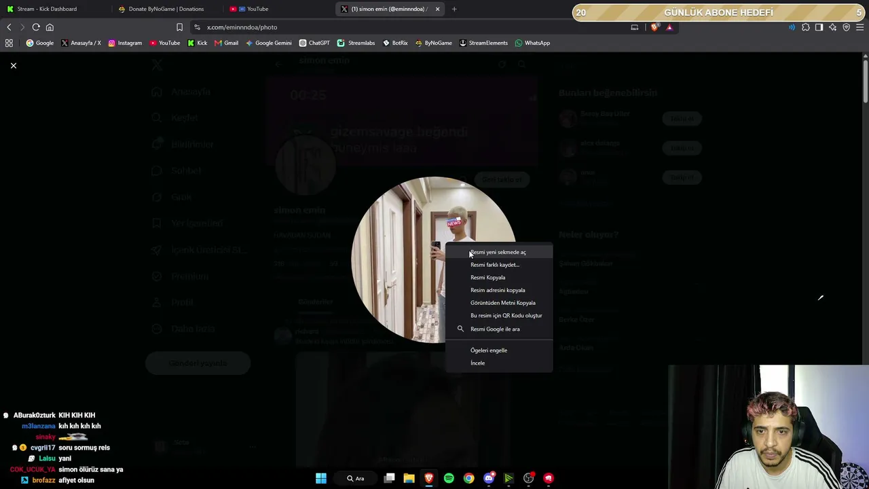Close the profile photo viewer with the X
This screenshot has width=869, height=489.
coord(14,65)
